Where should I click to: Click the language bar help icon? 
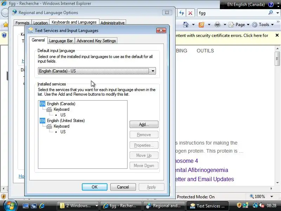click(x=270, y=5)
